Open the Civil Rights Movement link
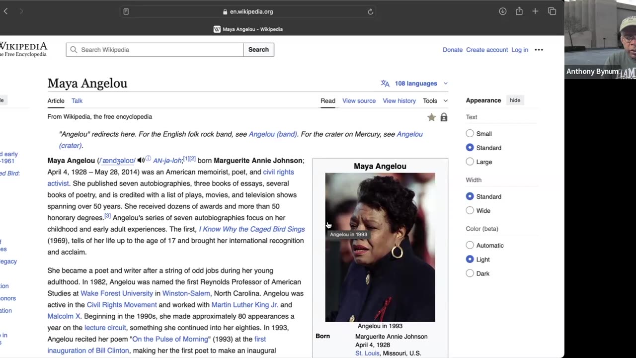 coord(122,305)
